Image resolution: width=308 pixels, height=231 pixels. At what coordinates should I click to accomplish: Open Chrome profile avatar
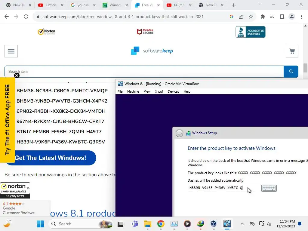click(292, 17)
